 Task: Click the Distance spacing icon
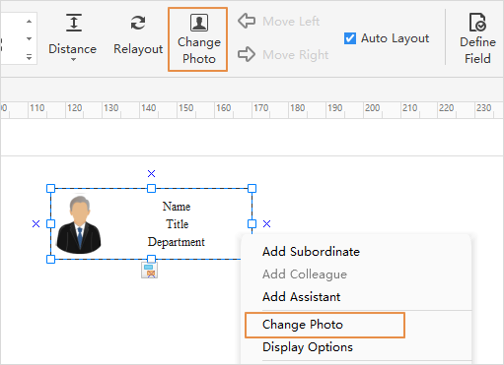coord(74,23)
